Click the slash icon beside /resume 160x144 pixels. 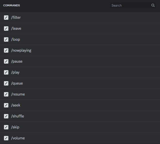6,94
